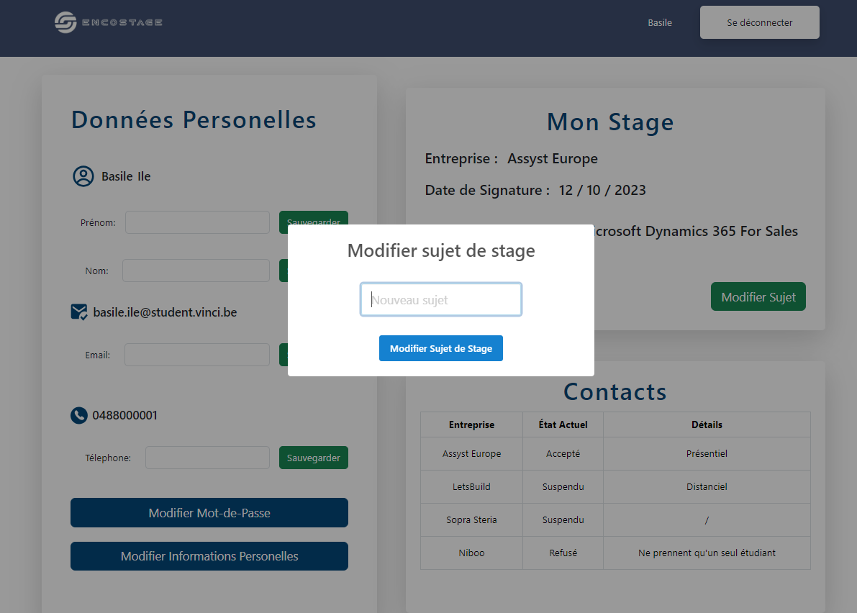Screen dimensions: 857x613
Task: Click Suspendu status in LetsBuild row
Action: pyautogui.click(x=563, y=487)
